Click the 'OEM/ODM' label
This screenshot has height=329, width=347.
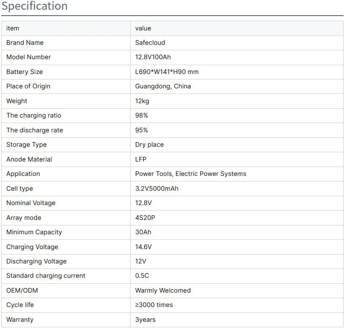pos(22,291)
